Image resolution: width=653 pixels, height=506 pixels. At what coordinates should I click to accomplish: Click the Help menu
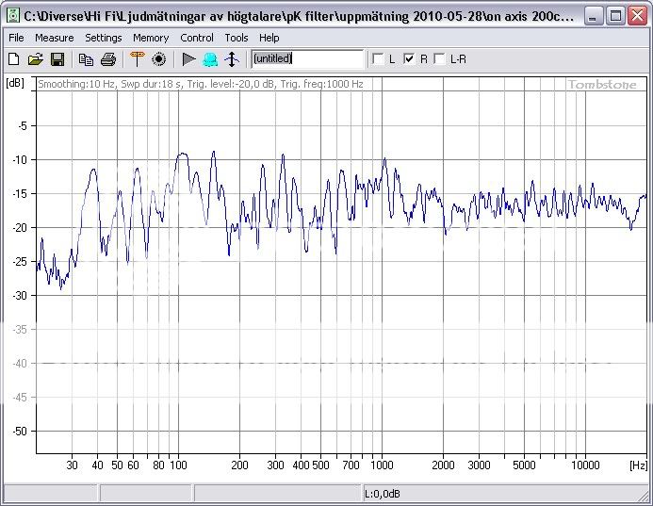(x=269, y=38)
